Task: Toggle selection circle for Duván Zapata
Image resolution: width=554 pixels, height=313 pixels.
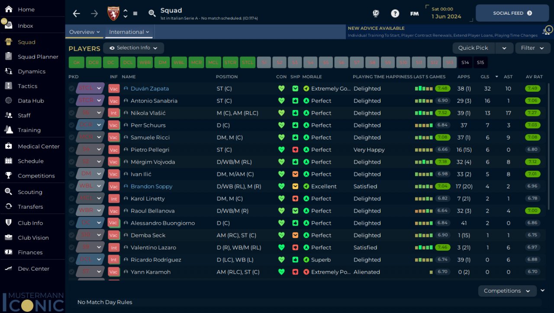Action: coord(71,88)
